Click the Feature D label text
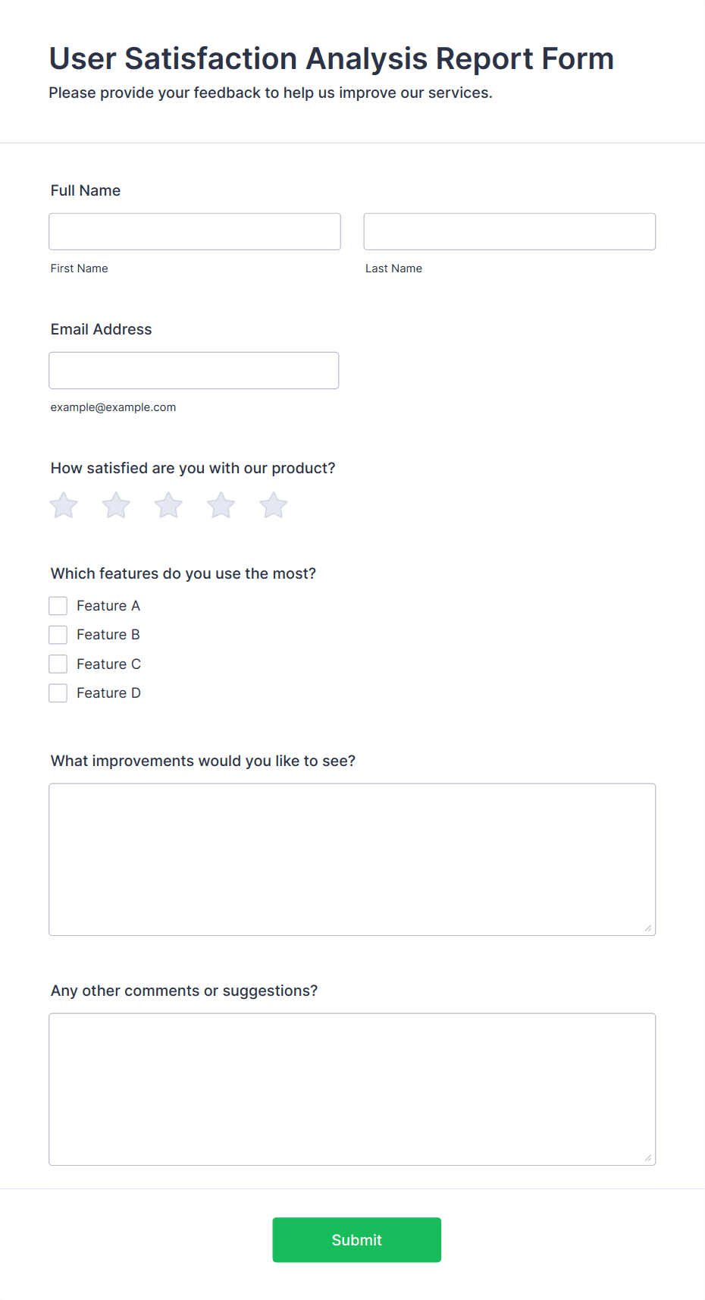This screenshot has width=705, height=1300. pyautogui.click(x=108, y=693)
